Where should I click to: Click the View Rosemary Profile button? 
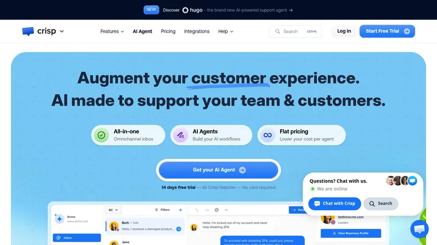point(351,234)
